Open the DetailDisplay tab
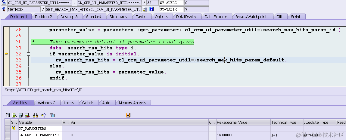Screen dimensions: 346x140 pyautogui.click(x=186, y=17)
